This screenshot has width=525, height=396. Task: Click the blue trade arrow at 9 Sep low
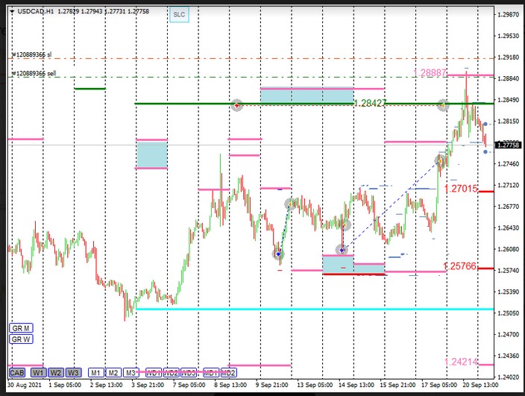point(277,254)
